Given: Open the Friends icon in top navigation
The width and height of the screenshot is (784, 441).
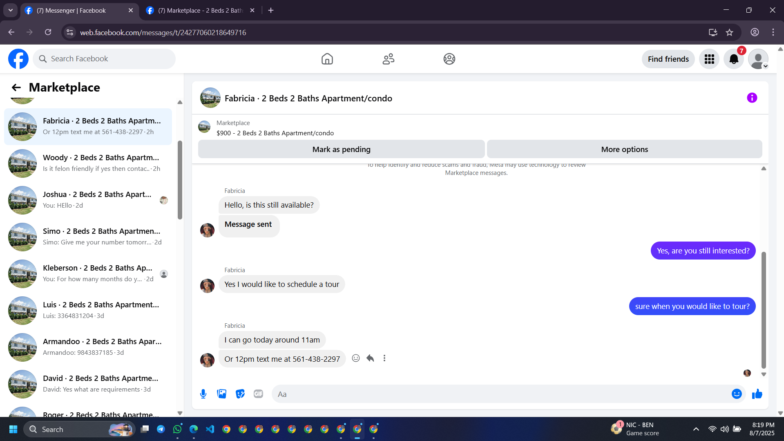Looking at the screenshot, I should tap(388, 59).
